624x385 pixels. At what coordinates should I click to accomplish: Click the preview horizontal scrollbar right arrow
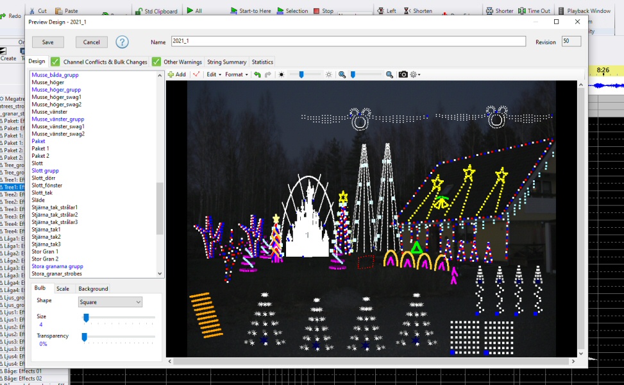pos(573,361)
